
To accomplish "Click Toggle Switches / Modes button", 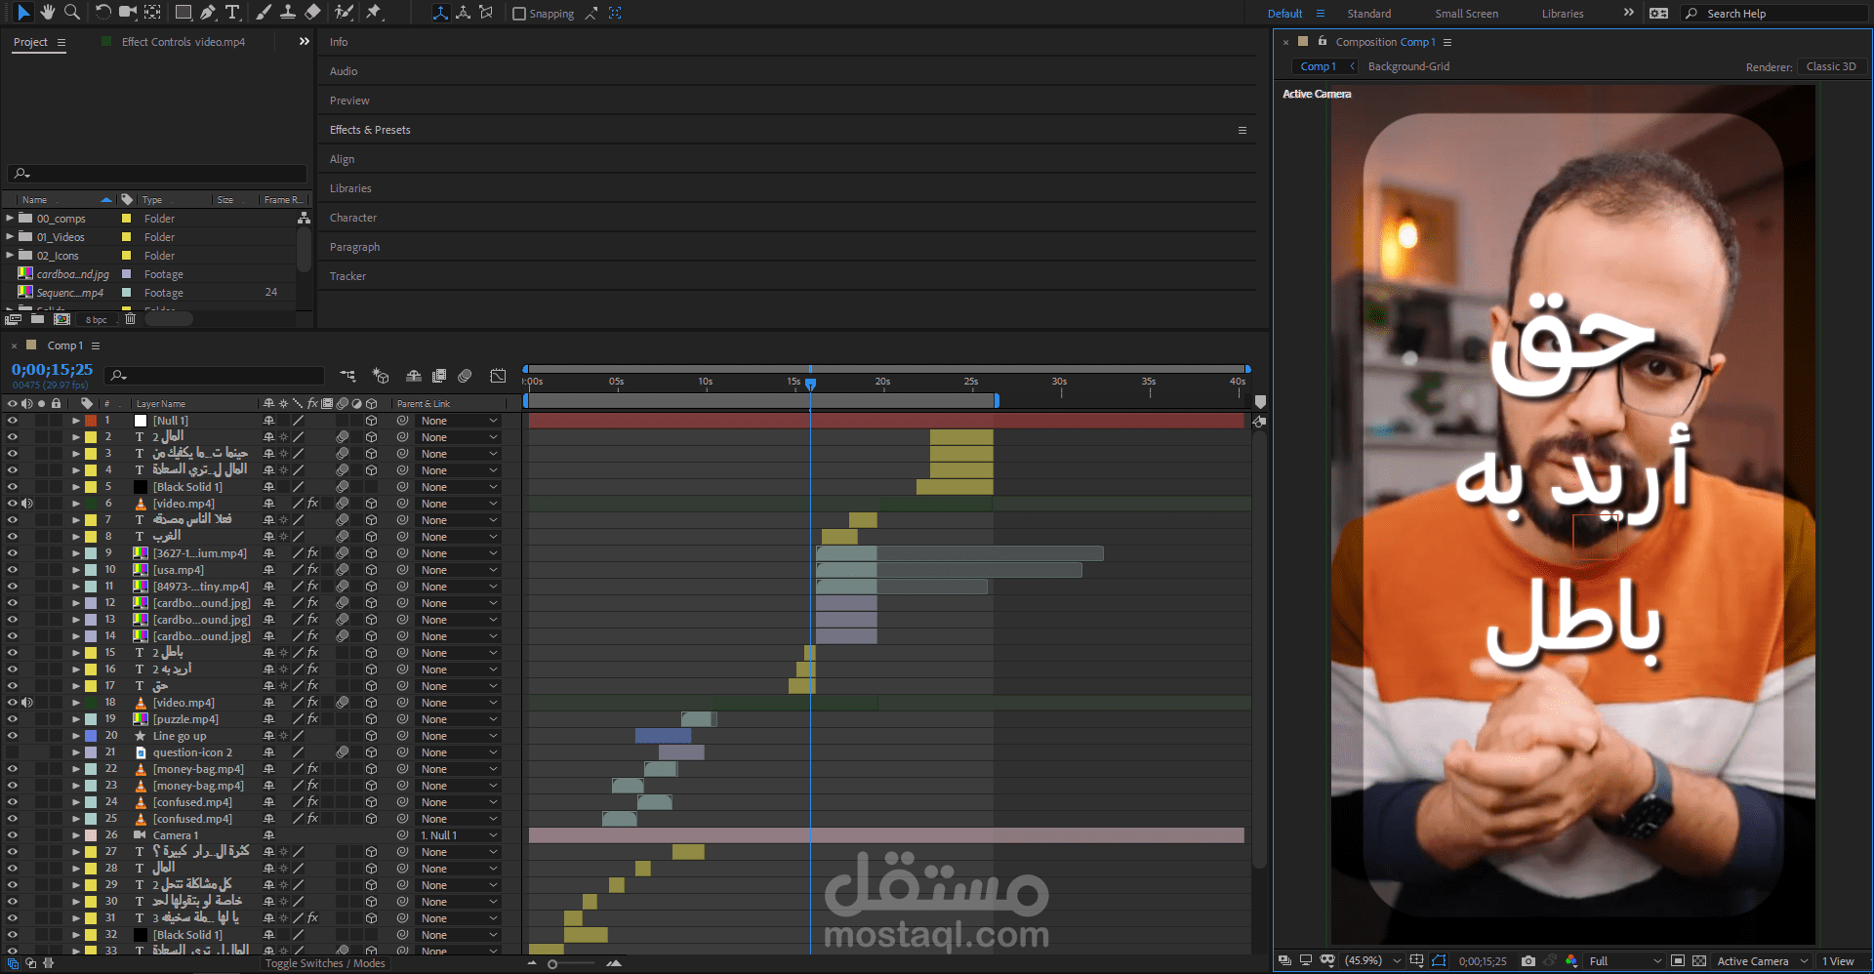I will [x=325, y=963].
